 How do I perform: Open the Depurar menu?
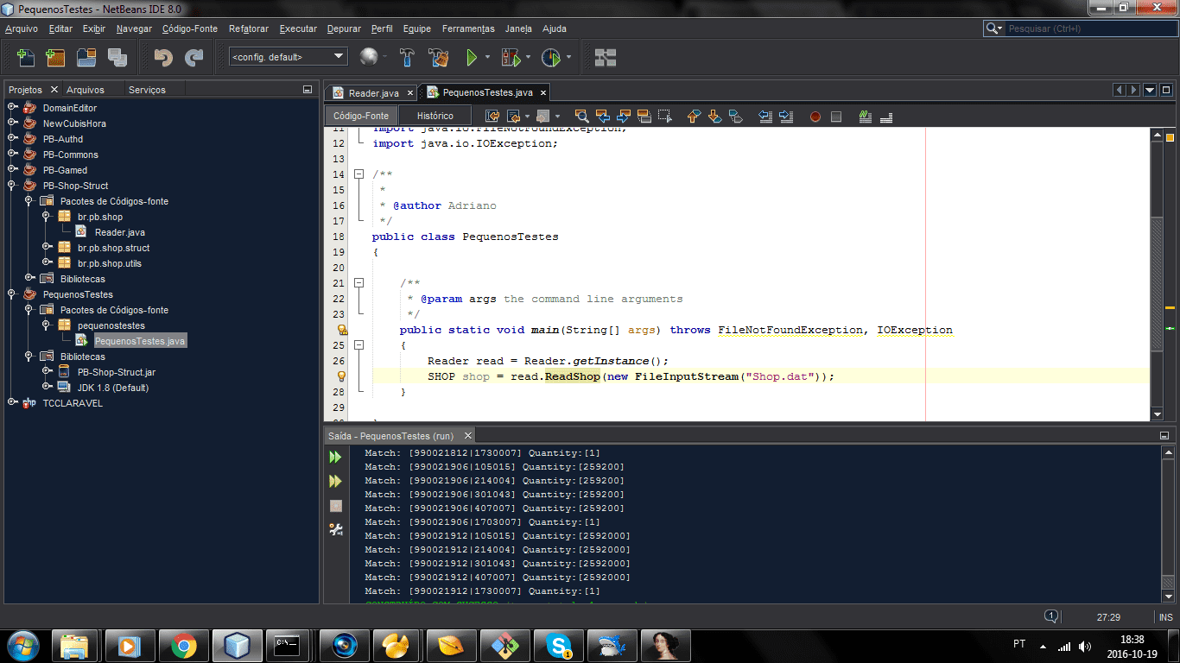click(344, 28)
